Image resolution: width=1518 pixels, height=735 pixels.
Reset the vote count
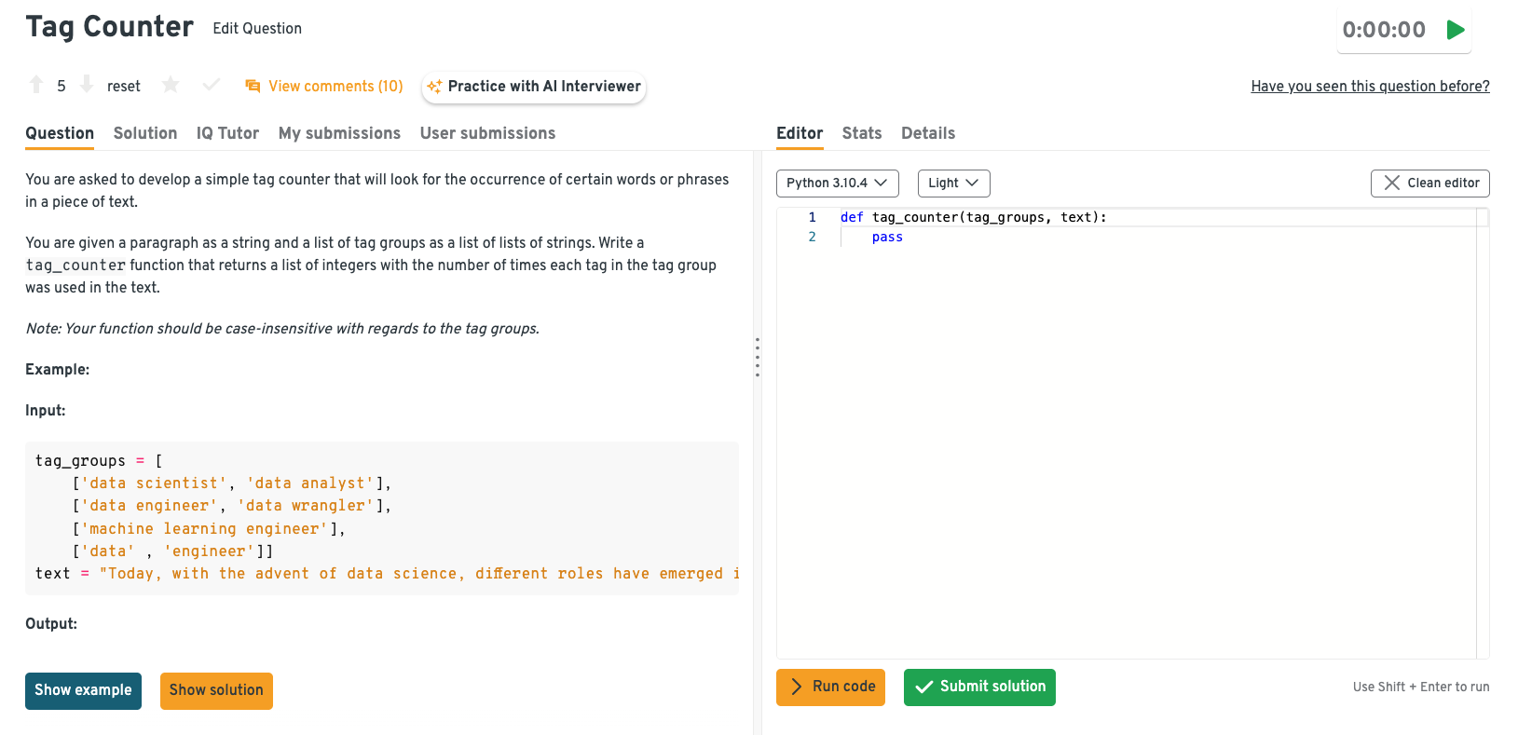tap(123, 87)
